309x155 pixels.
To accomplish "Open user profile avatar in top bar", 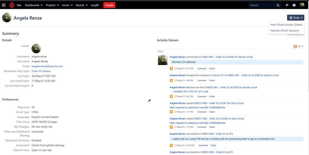I will point(302,5).
